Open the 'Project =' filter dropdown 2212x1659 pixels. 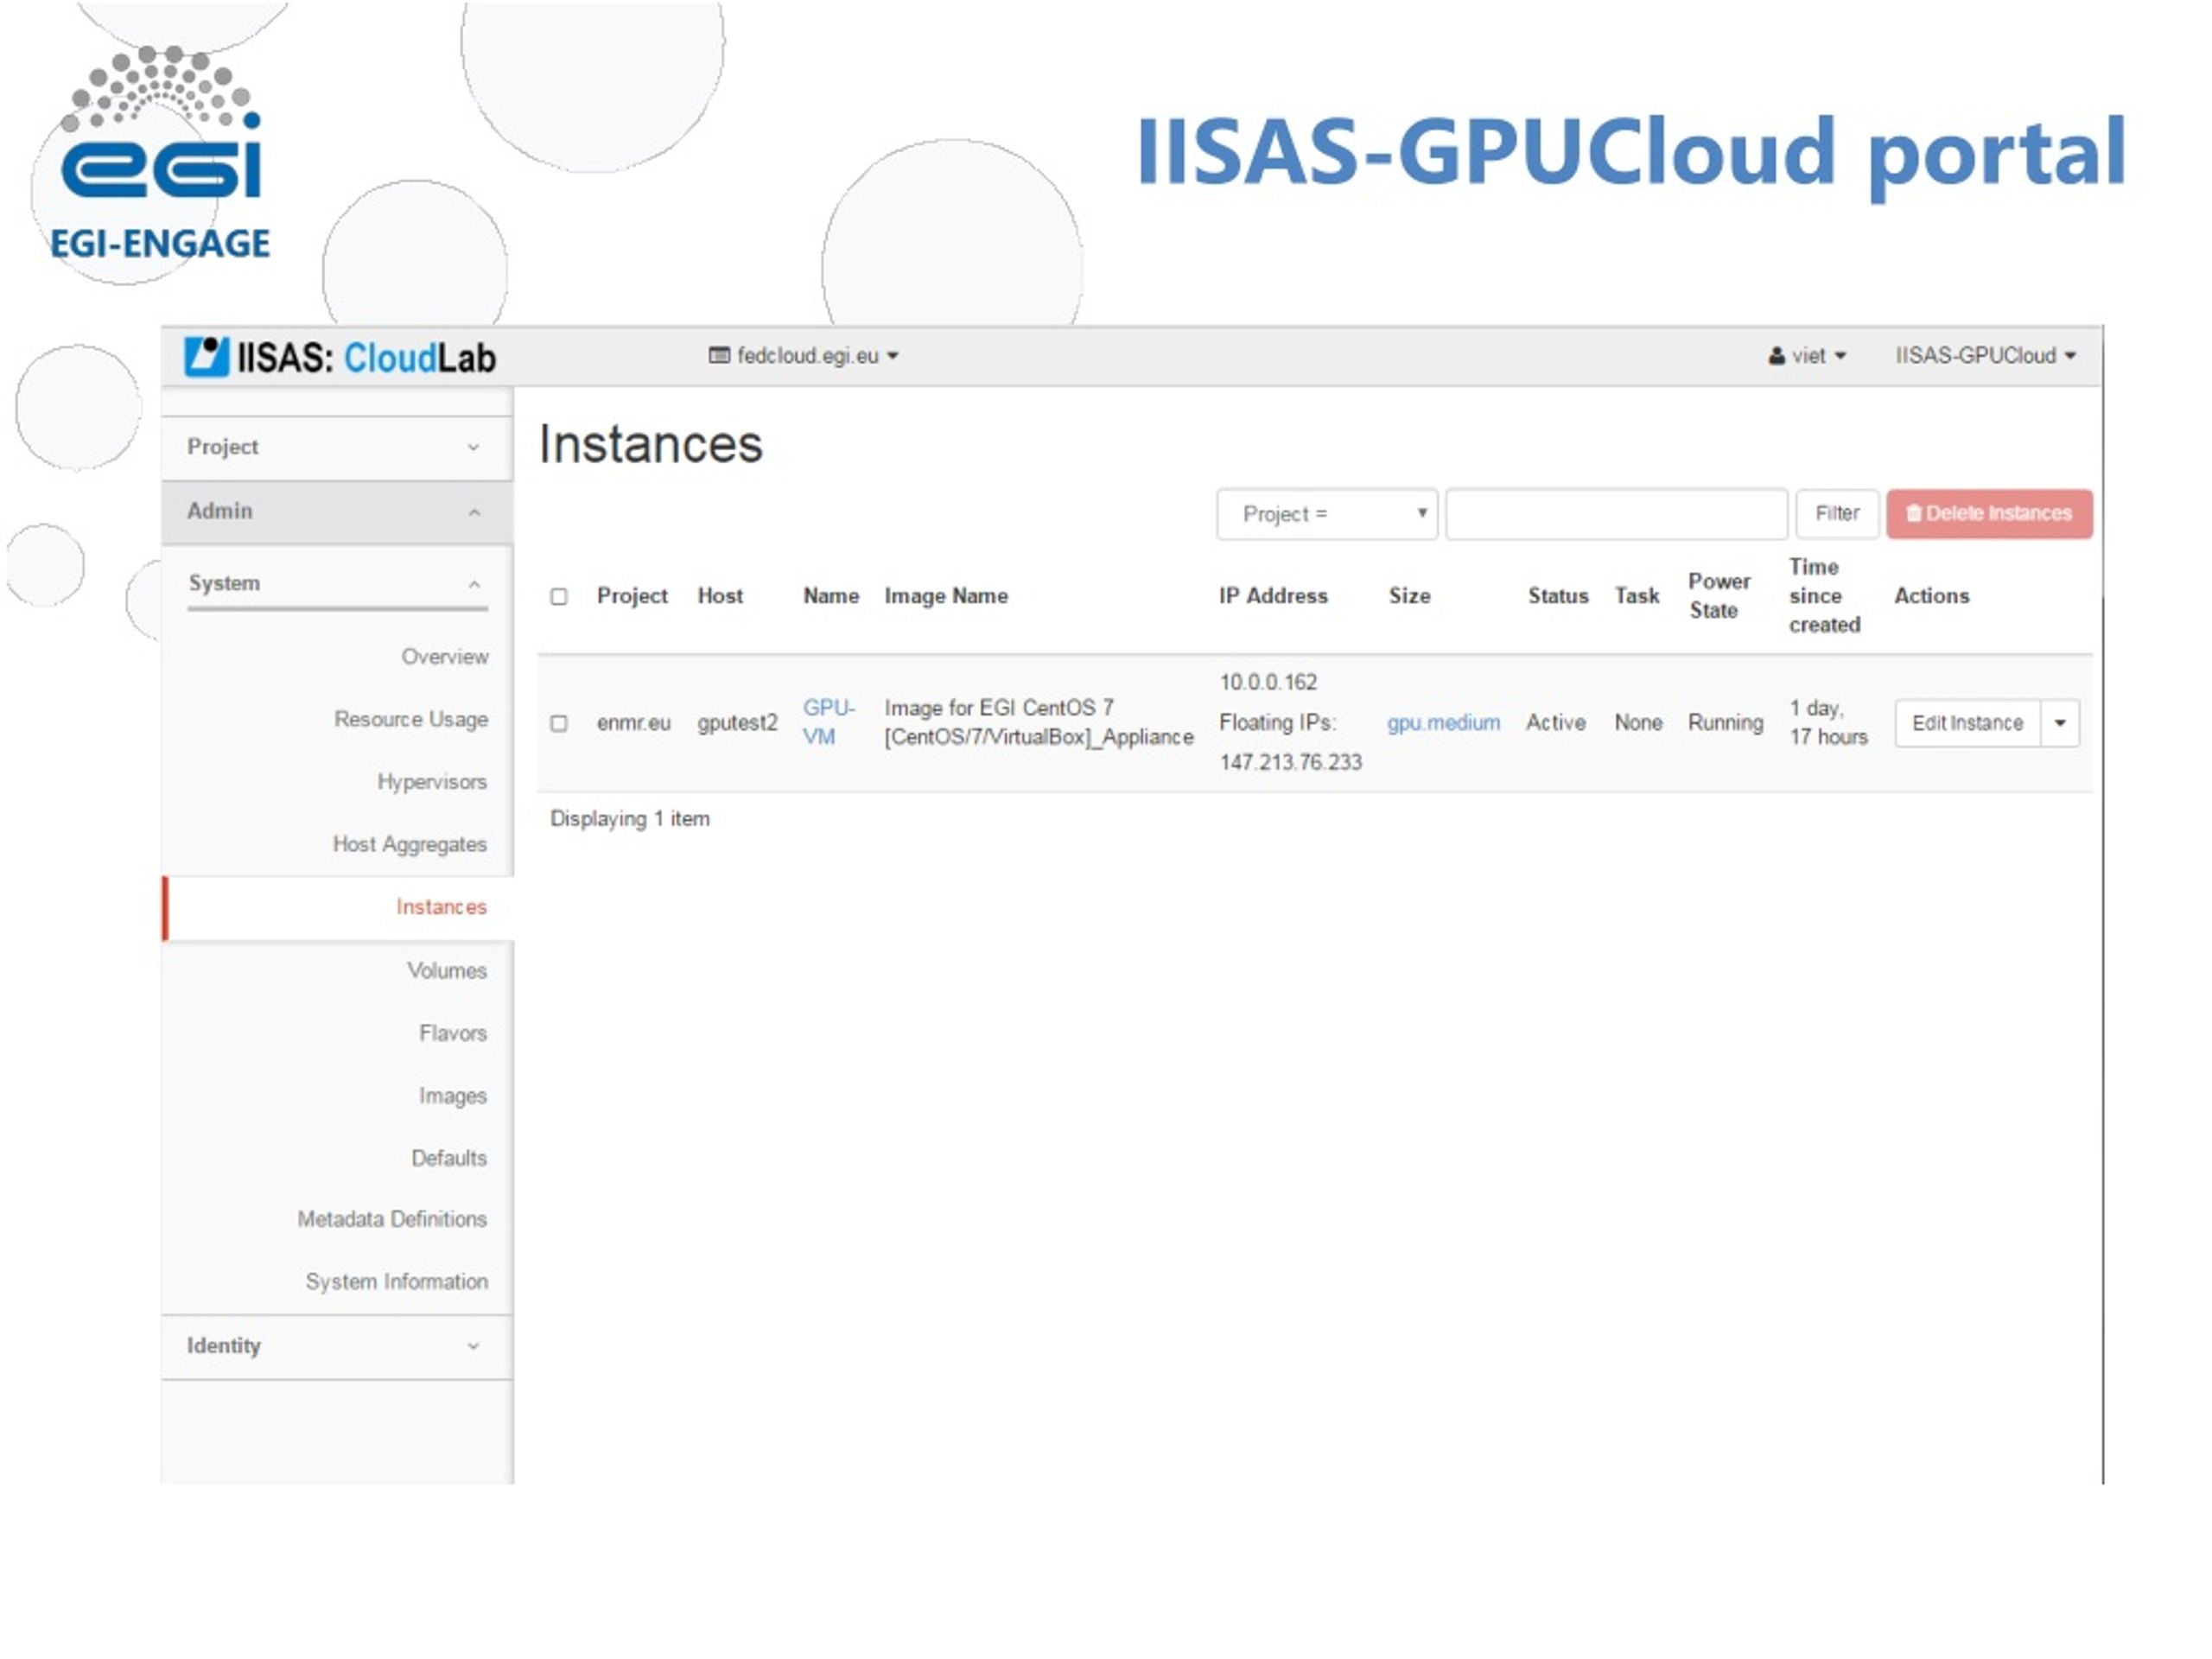pyautogui.click(x=1327, y=514)
